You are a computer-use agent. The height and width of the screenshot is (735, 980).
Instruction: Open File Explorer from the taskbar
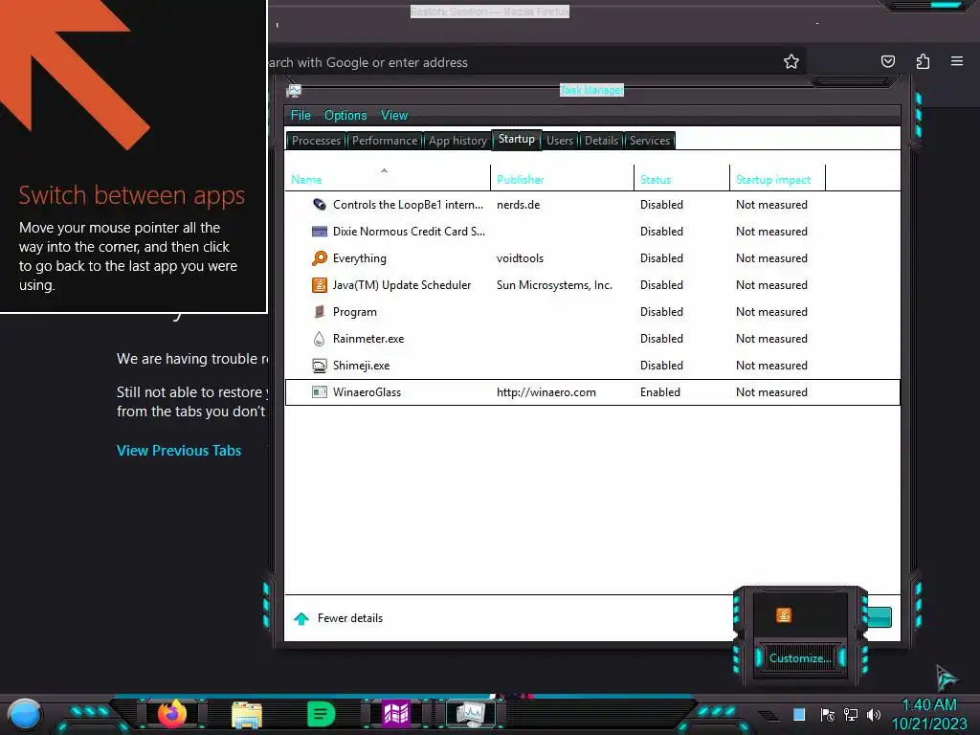246,714
